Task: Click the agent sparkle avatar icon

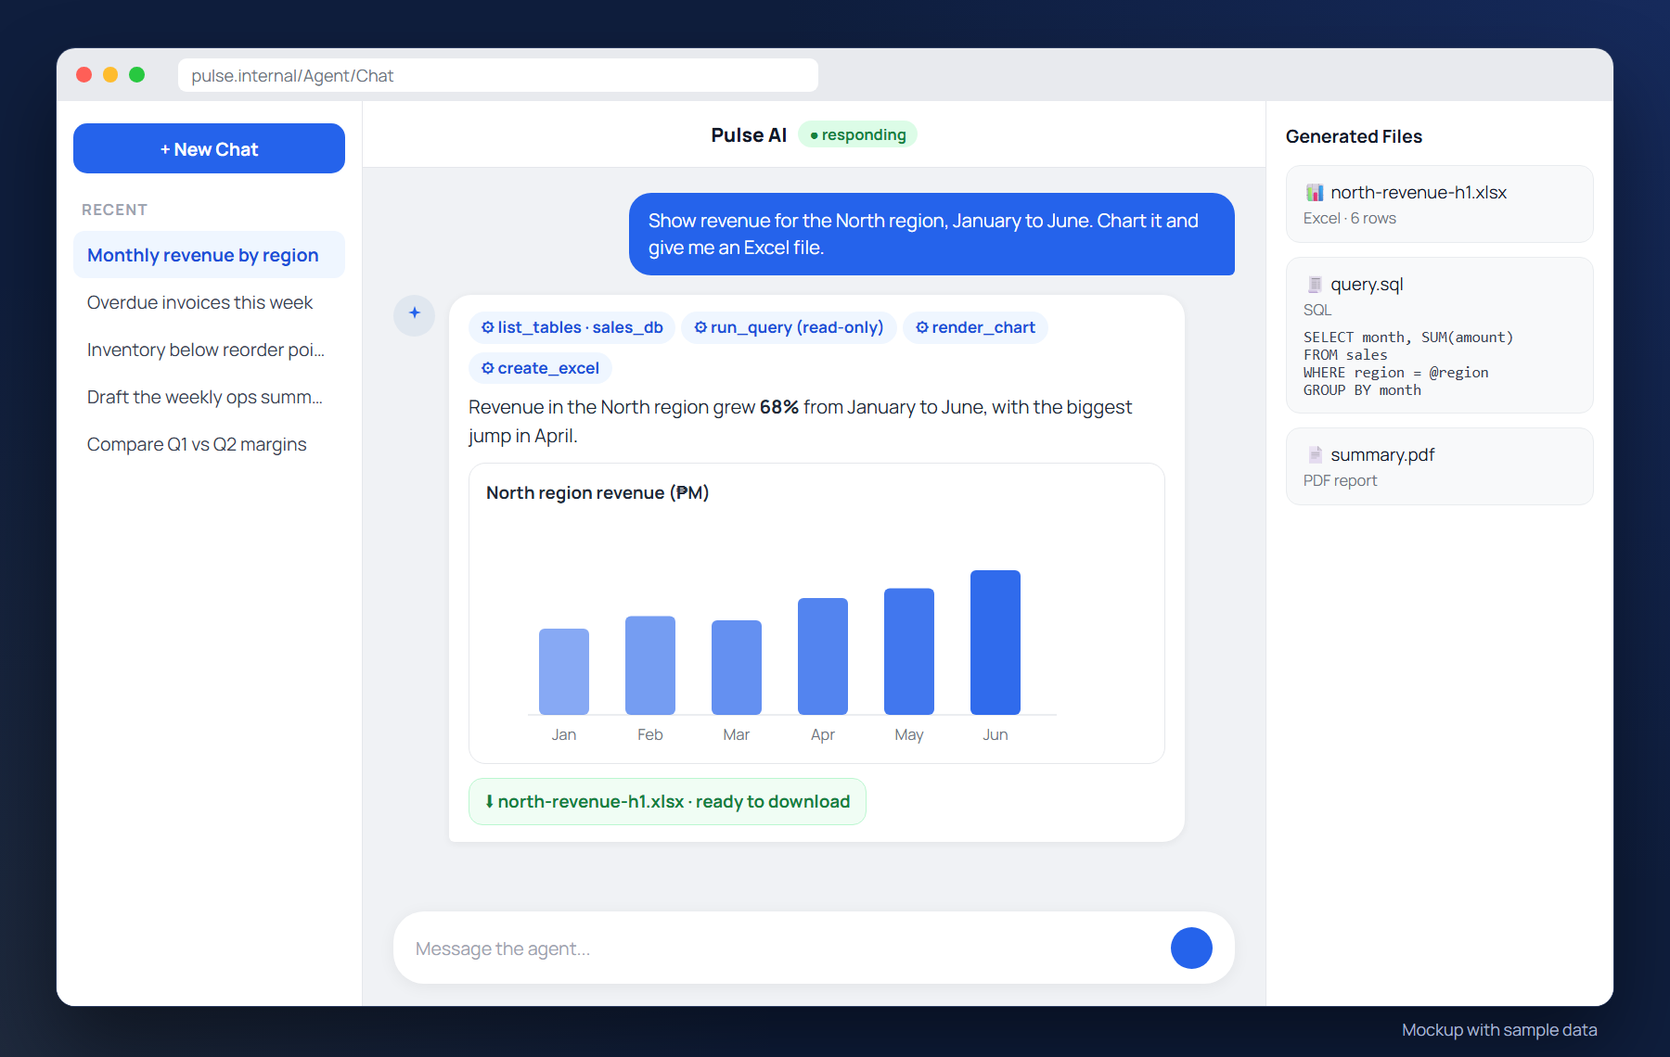Action: tap(414, 314)
